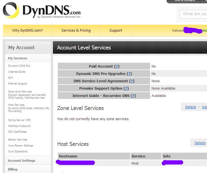
Task: Open Services & Pricing menu item
Action: point(76,31)
